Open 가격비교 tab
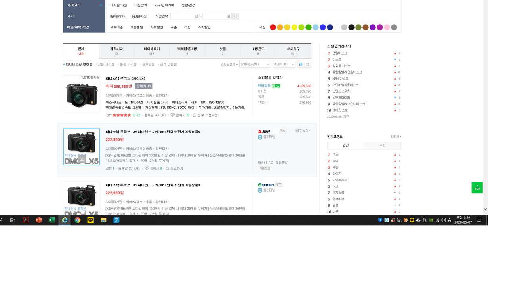The height and width of the screenshot is (285, 507). 116,51
